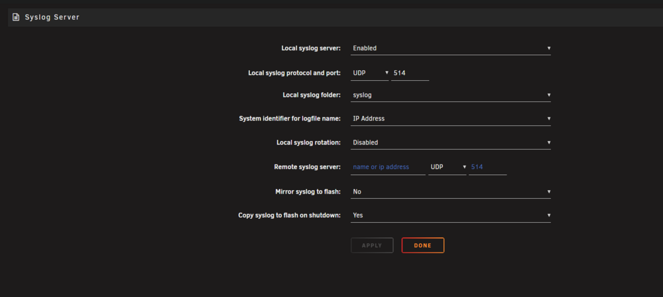Screen dimensions: 663x297
Task: Open the Mirror syslog to flash dropdown
Action: [x=451, y=192]
